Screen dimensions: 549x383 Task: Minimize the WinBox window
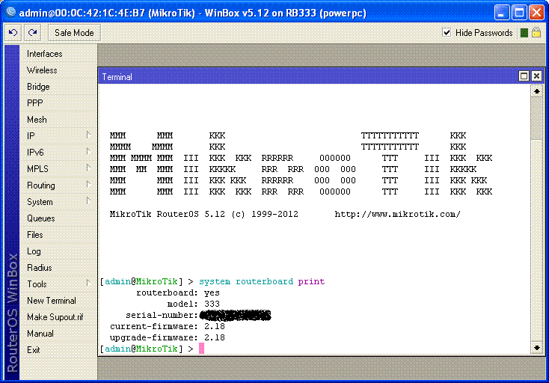(x=501, y=13)
